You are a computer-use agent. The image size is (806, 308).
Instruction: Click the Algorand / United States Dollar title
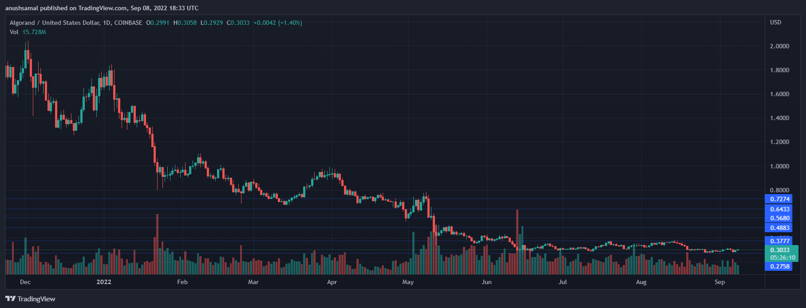coord(55,23)
